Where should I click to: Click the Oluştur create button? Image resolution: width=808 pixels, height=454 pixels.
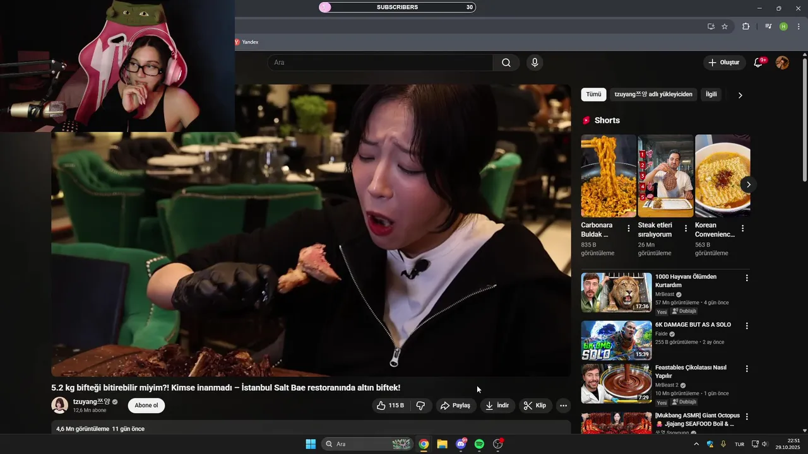(x=724, y=62)
